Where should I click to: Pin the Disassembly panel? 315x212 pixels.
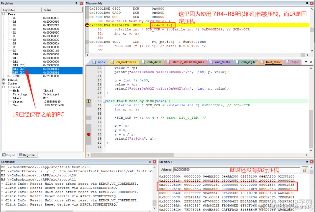(307, 4)
